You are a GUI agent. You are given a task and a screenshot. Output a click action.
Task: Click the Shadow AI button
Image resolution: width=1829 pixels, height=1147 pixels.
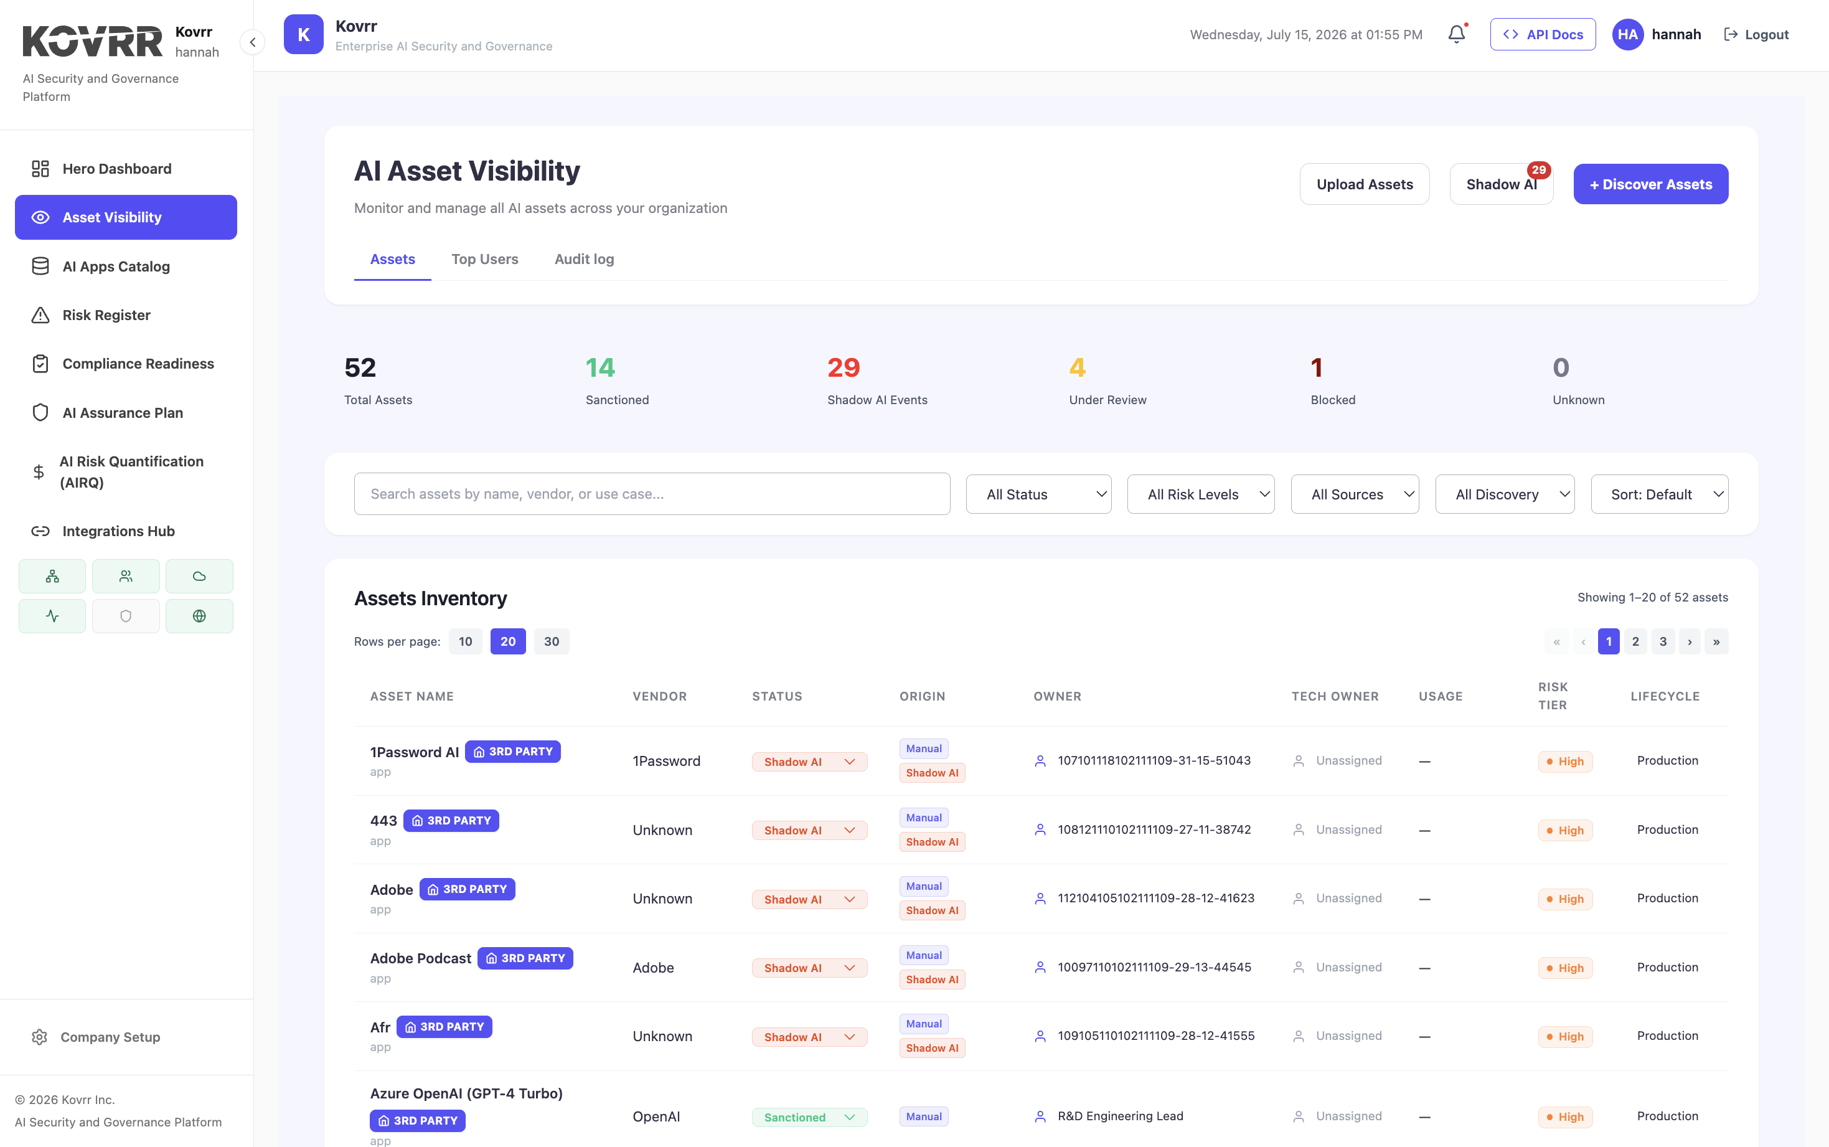pos(1502,184)
